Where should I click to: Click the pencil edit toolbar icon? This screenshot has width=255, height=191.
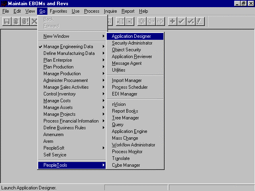200,21
